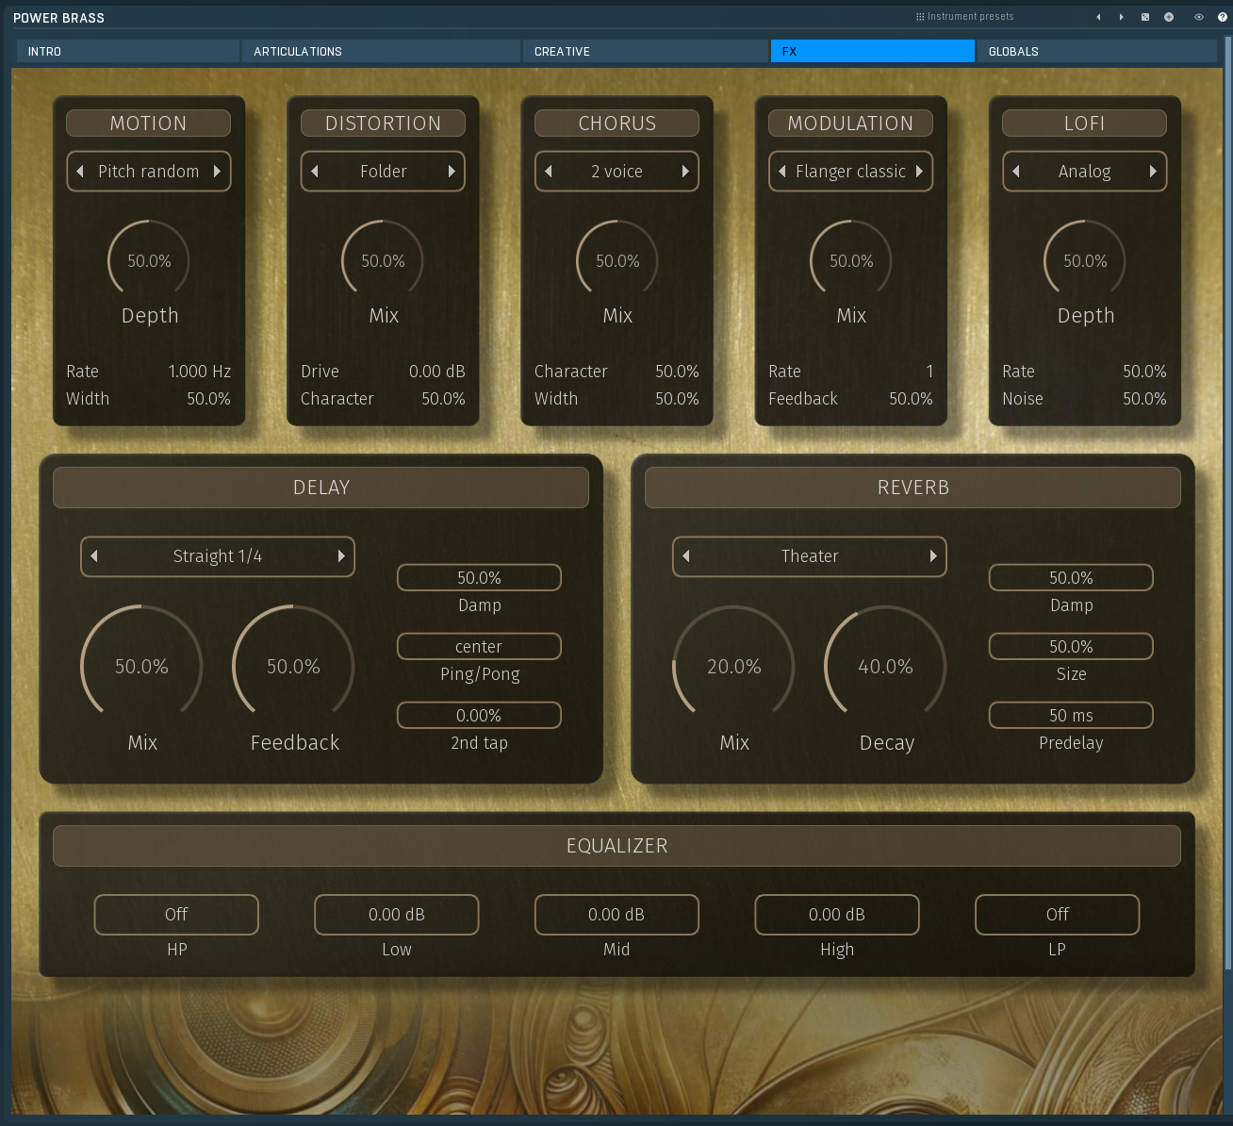1233x1126 pixels.
Task: Click the next preset arrow
Action: pyautogui.click(x=1122, y=16)
